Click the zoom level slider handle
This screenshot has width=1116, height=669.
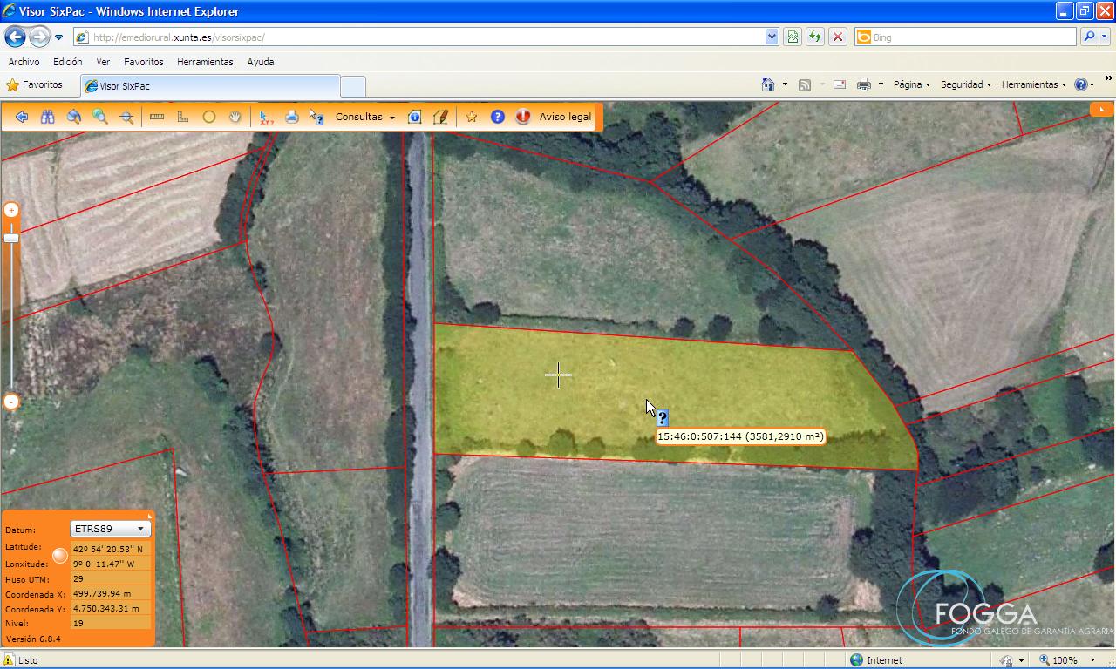click(11, 238)
